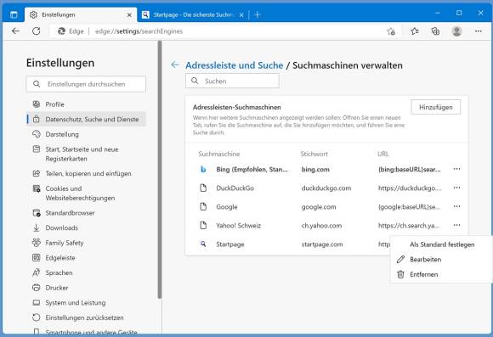Open more options for DuckDuckGo row
Screen dimensions: 493x337
456,188
